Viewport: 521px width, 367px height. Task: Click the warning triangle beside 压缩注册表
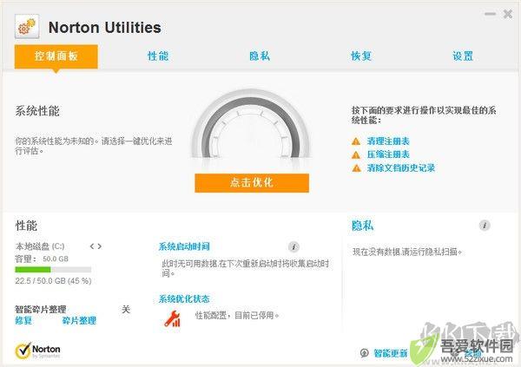pos(356,154)
